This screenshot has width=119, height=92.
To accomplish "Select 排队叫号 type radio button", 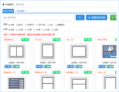I will [37, 25].
